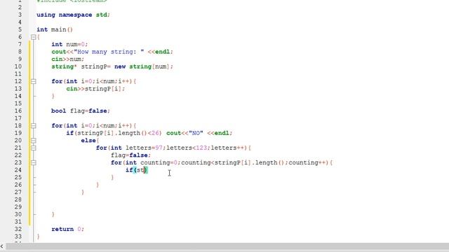Click the 'cin>>stringP[i];' statement
This screenshot has width=449, height=252.
(x=95, y=89)
